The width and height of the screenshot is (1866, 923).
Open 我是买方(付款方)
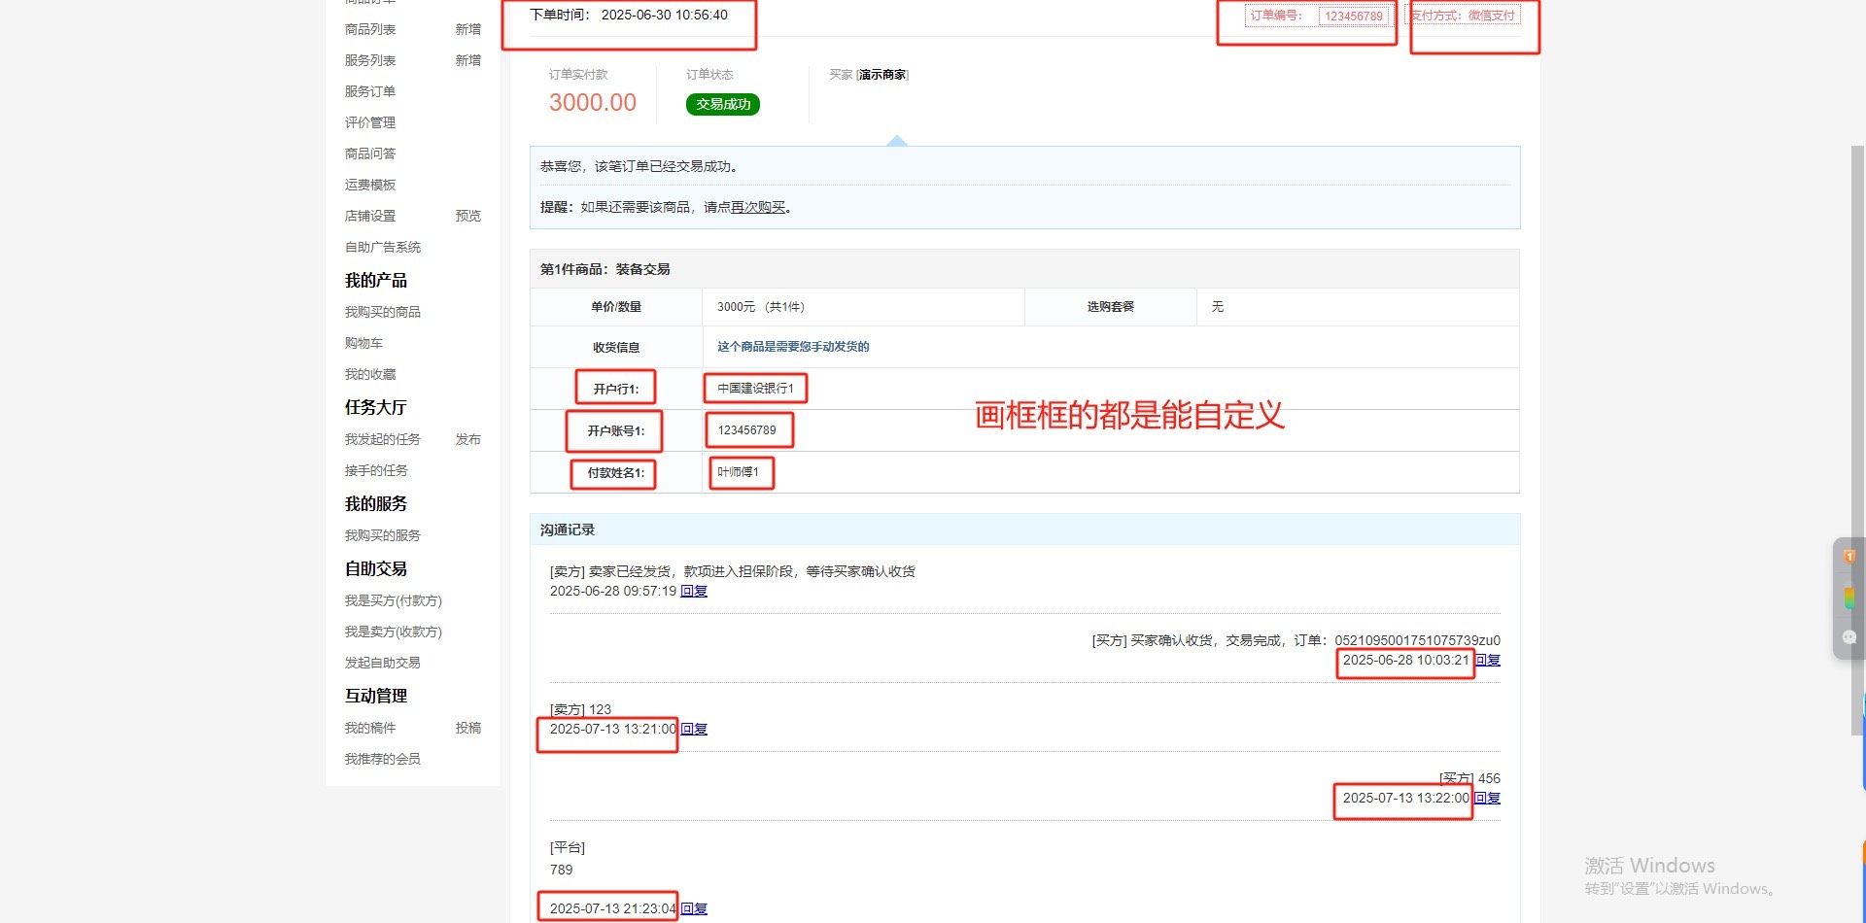coord(393,600)
